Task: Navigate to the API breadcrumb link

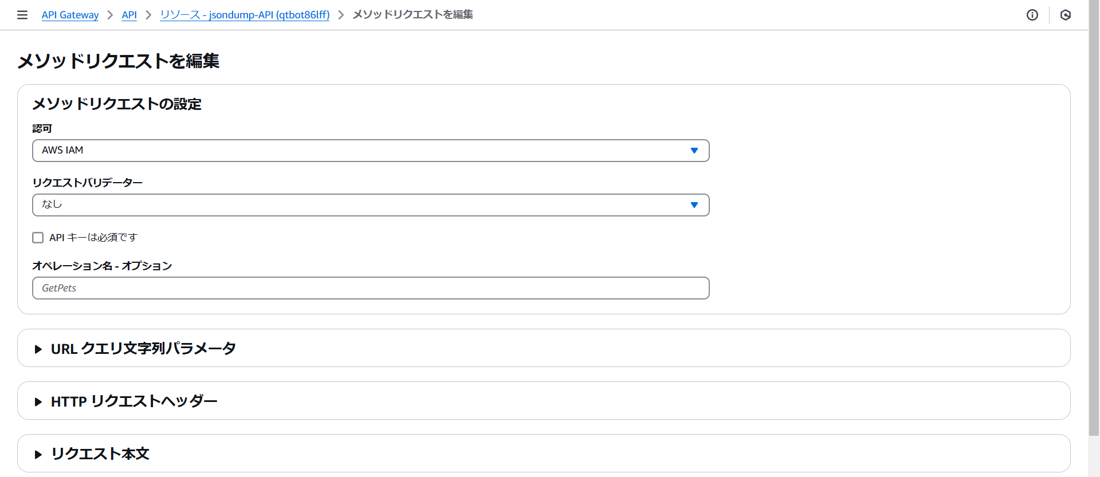Action: coord(129,15)
